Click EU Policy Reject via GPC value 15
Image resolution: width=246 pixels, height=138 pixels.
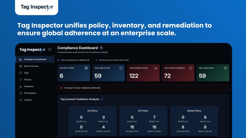154,127
